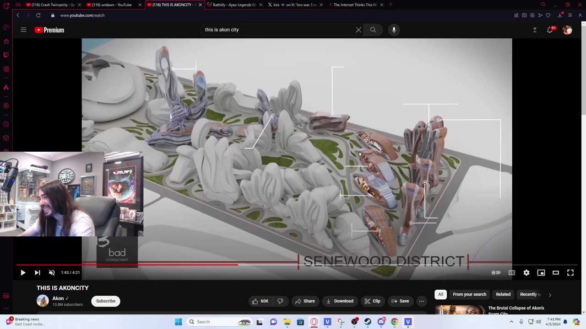Open the YouTube account avatar menu

coord(567,30)
